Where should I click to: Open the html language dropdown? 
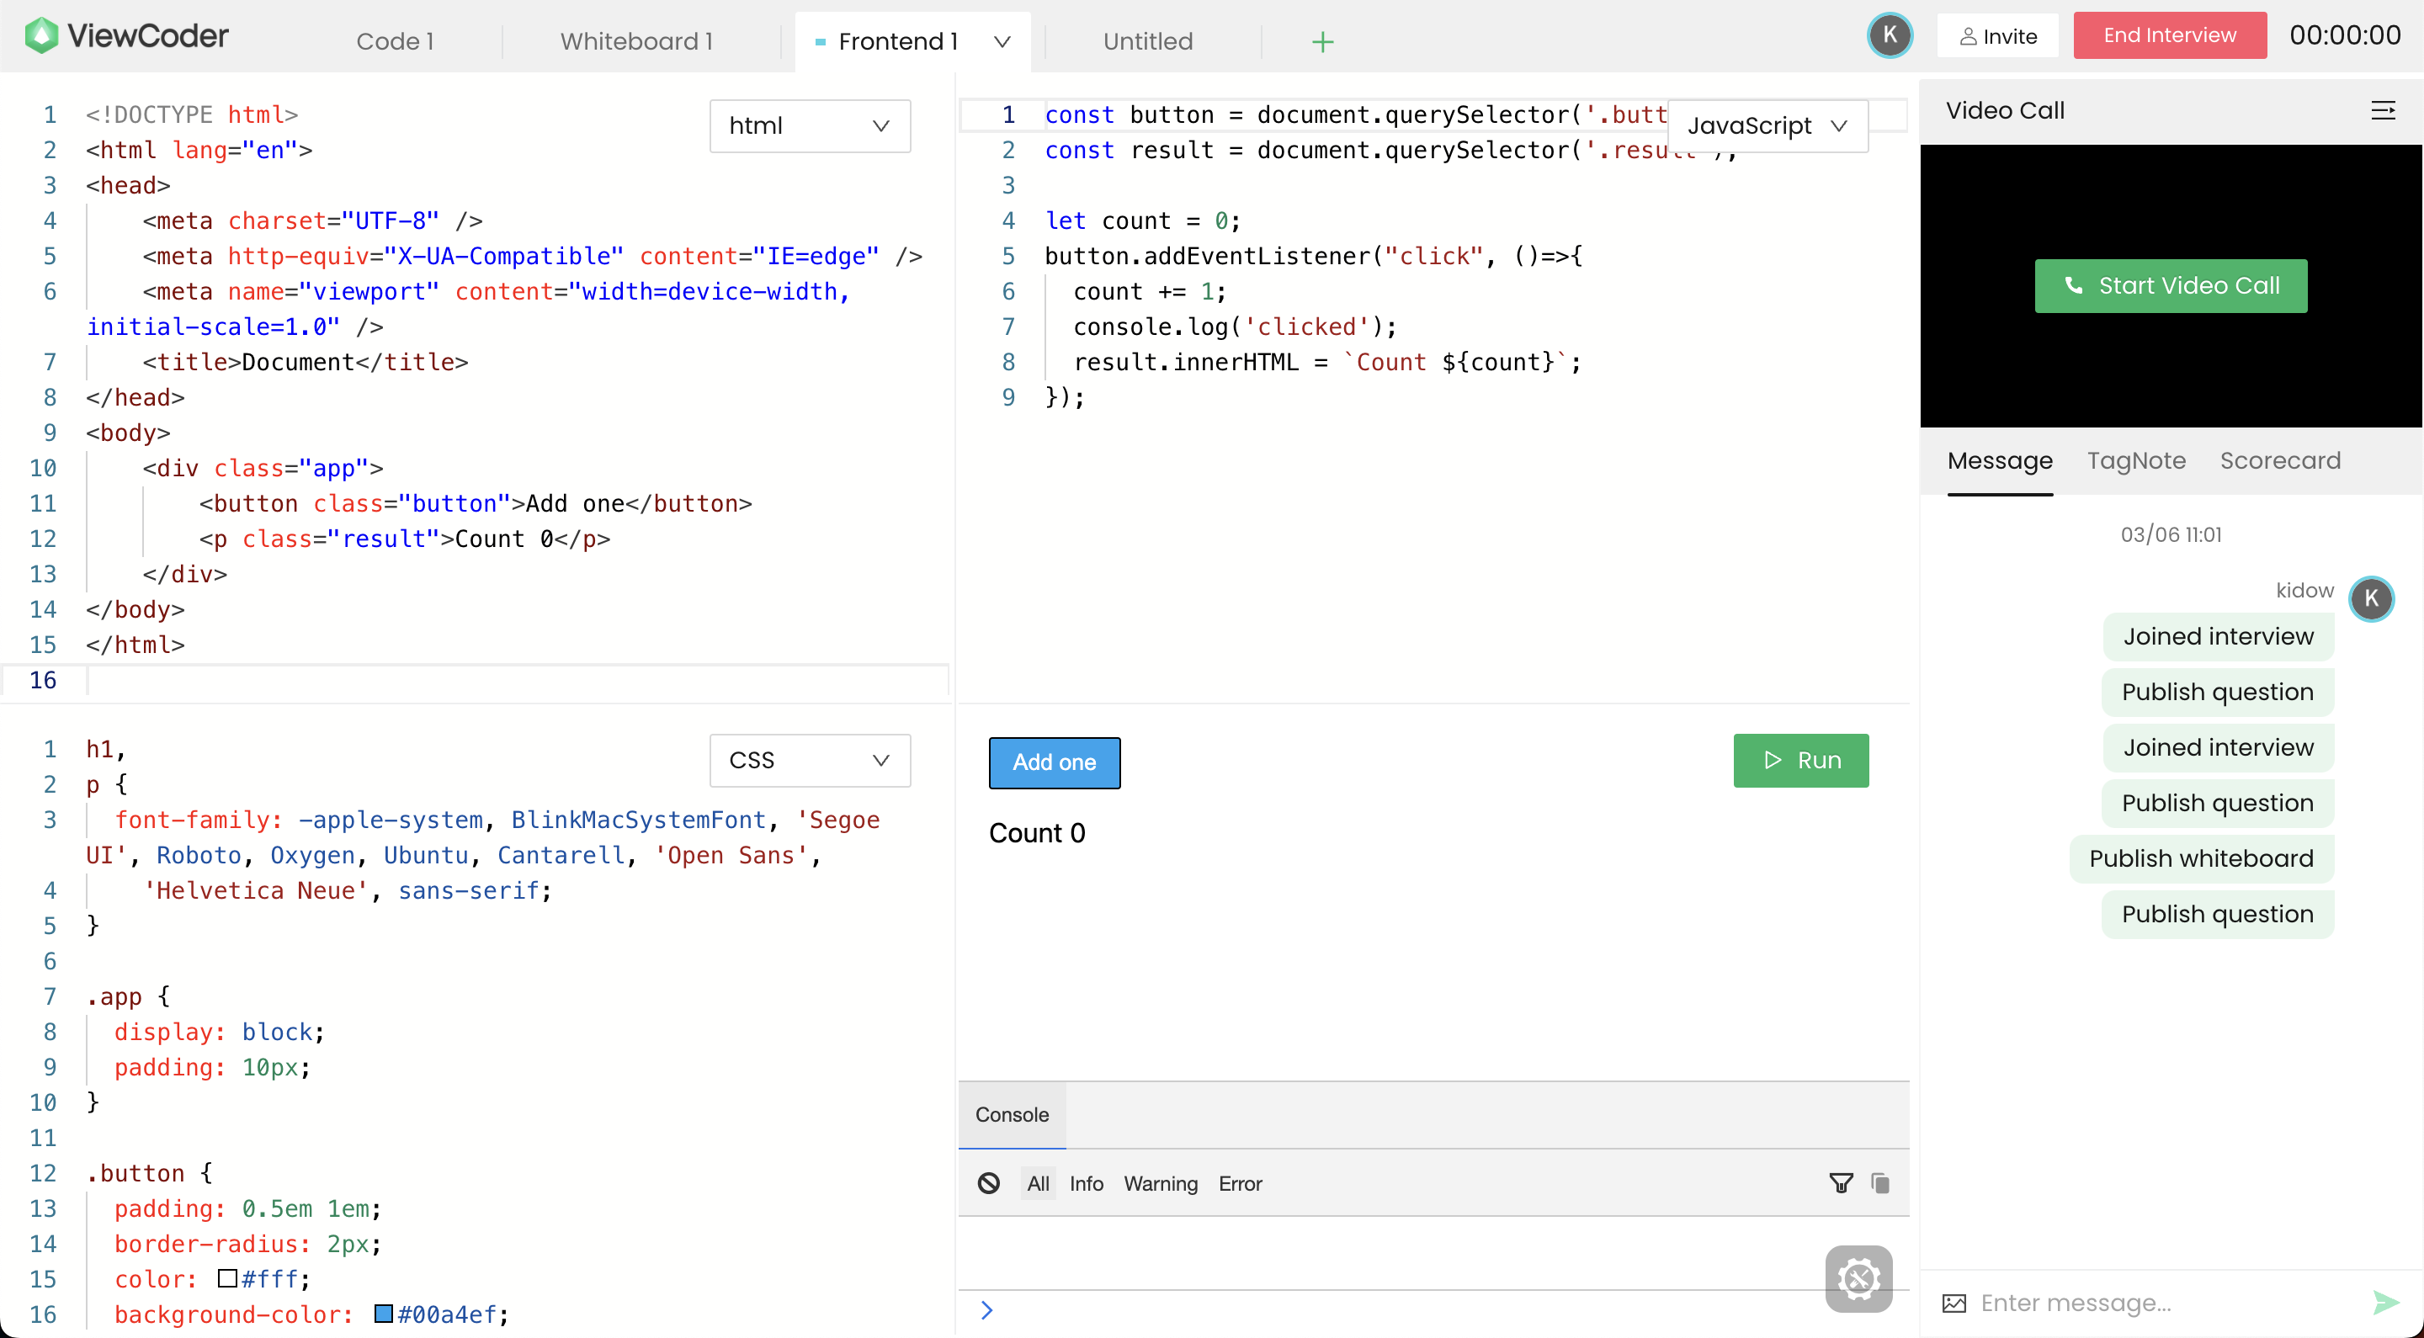coord(809,126)
